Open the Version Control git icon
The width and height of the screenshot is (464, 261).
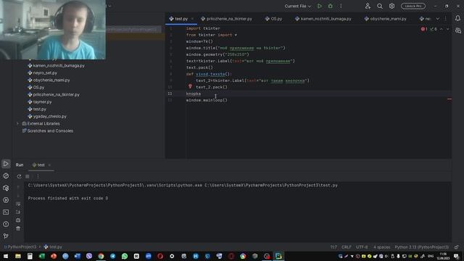click(6, 236)
